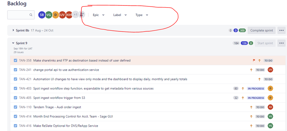
Task: Open issue key TAN-421
Action: click(25, 79)
